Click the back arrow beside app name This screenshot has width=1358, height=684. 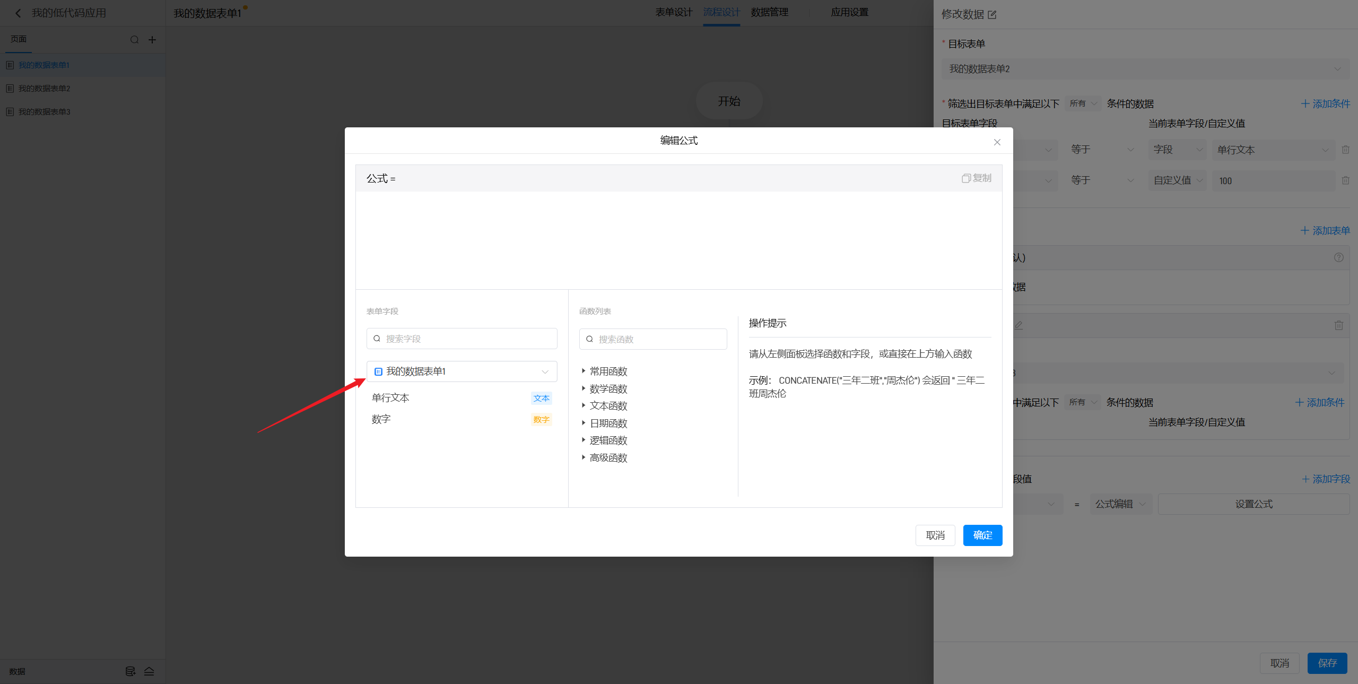[19, 13]
